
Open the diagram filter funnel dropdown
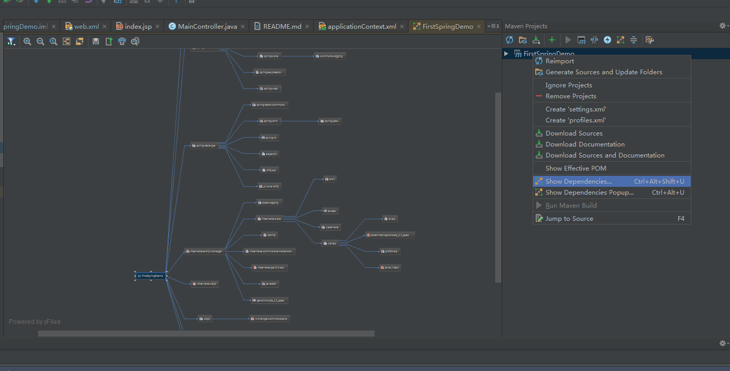(x=11, y=41)
